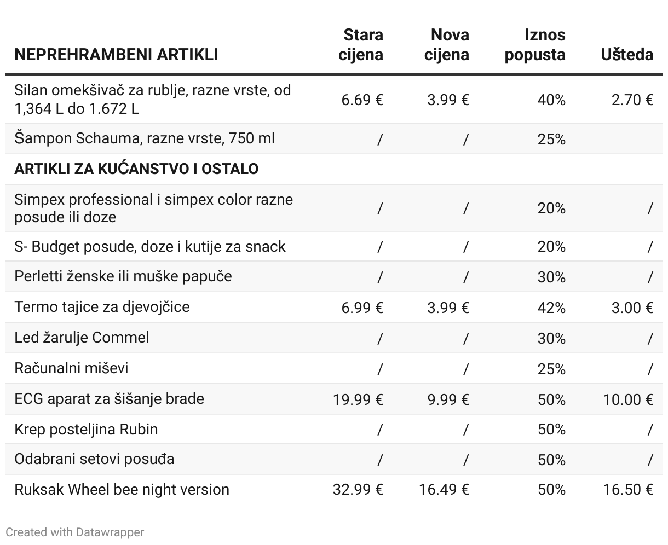Viewport: 668px width, 545px height.
Task: Select the Led žarulje Commel row
Action: (x=82, y=338)
